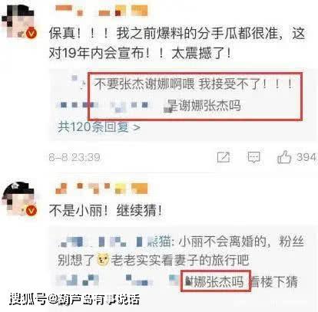318x312 pixels.
Task: Share the first comment via forward icon
Action: [224, 157]
